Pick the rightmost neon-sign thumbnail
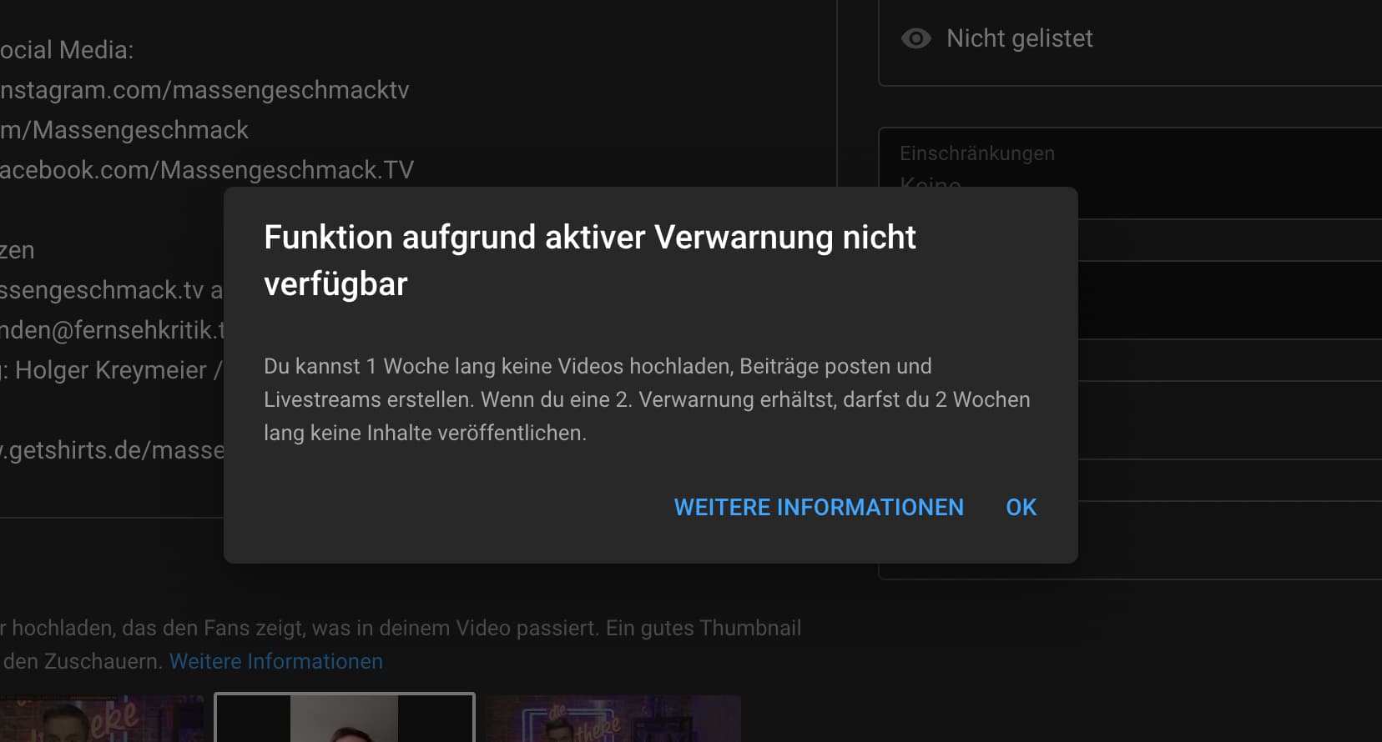 point(613,719)
